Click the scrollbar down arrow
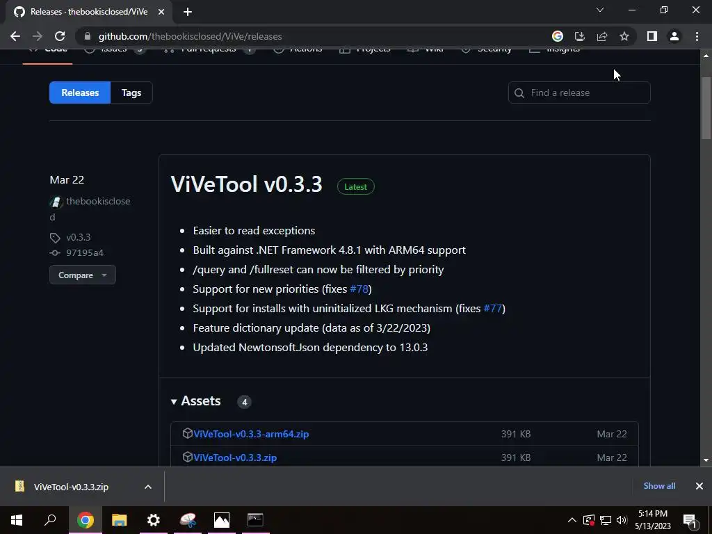This screenshot has width=712, height=534. coord(706,460)
